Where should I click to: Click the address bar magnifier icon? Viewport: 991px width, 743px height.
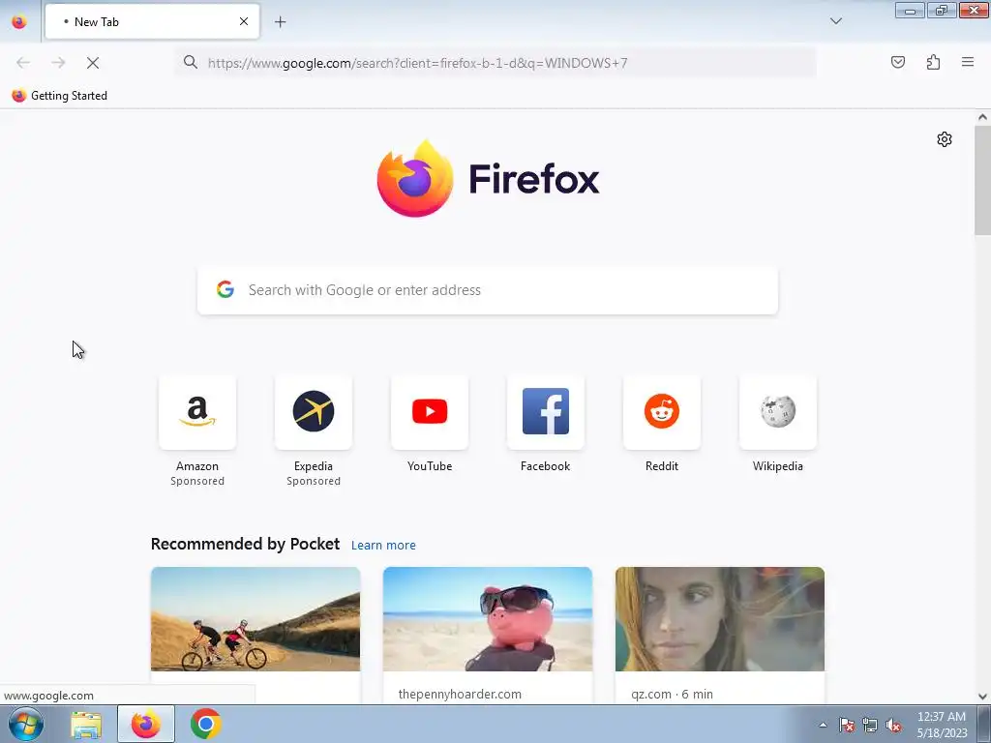click(191, 62)
